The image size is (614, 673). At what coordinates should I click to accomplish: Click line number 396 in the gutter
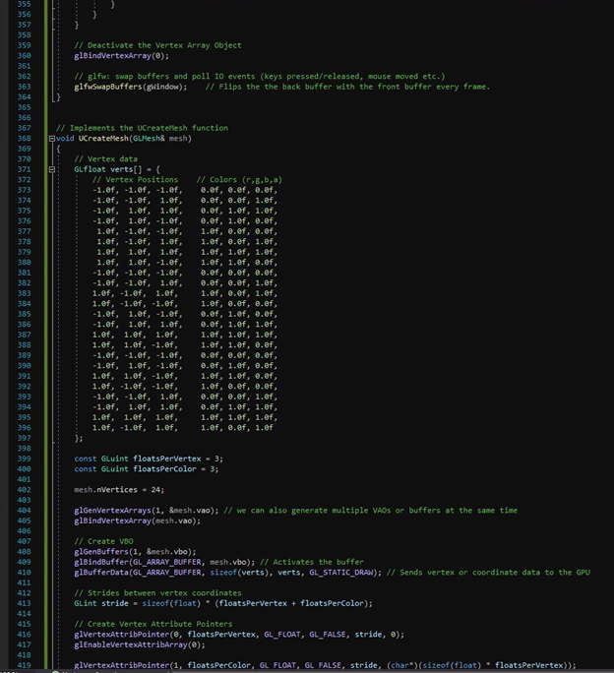pyautogui.click(x=24, y=428)
